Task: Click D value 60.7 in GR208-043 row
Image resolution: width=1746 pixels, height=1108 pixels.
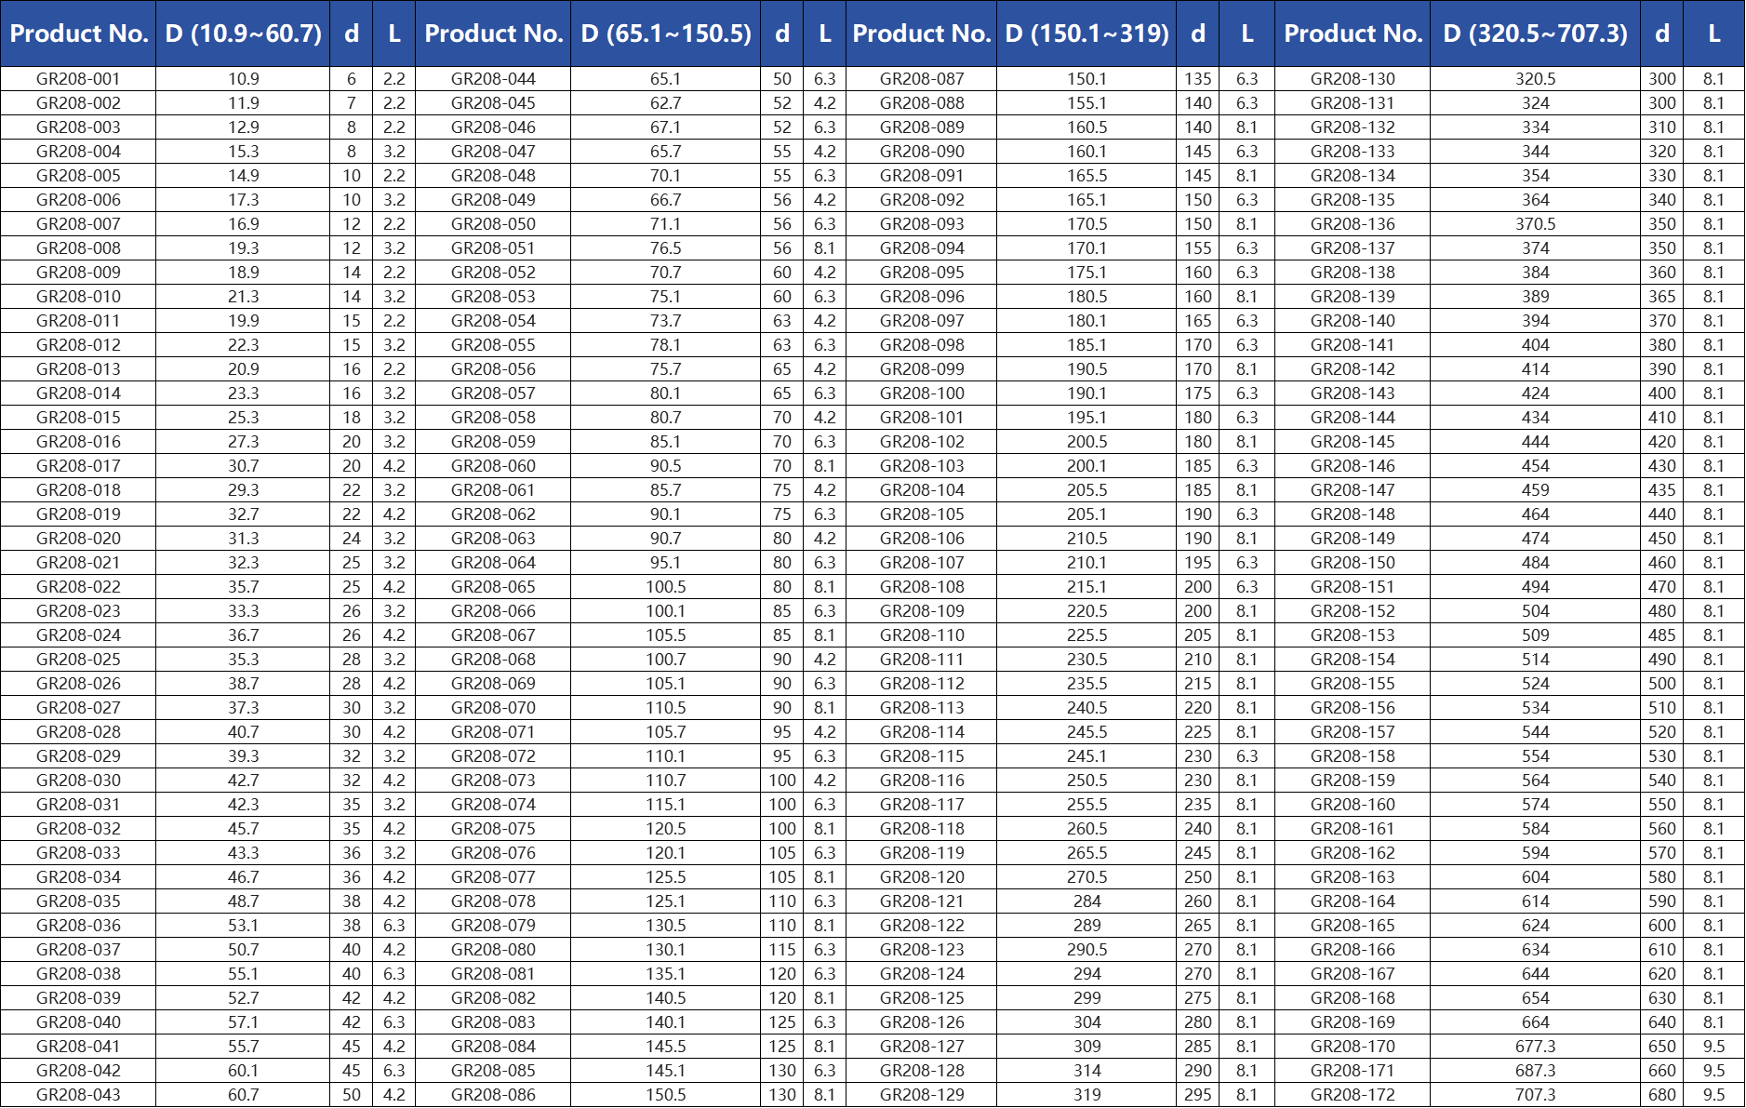Action: tap(243, 1095)
